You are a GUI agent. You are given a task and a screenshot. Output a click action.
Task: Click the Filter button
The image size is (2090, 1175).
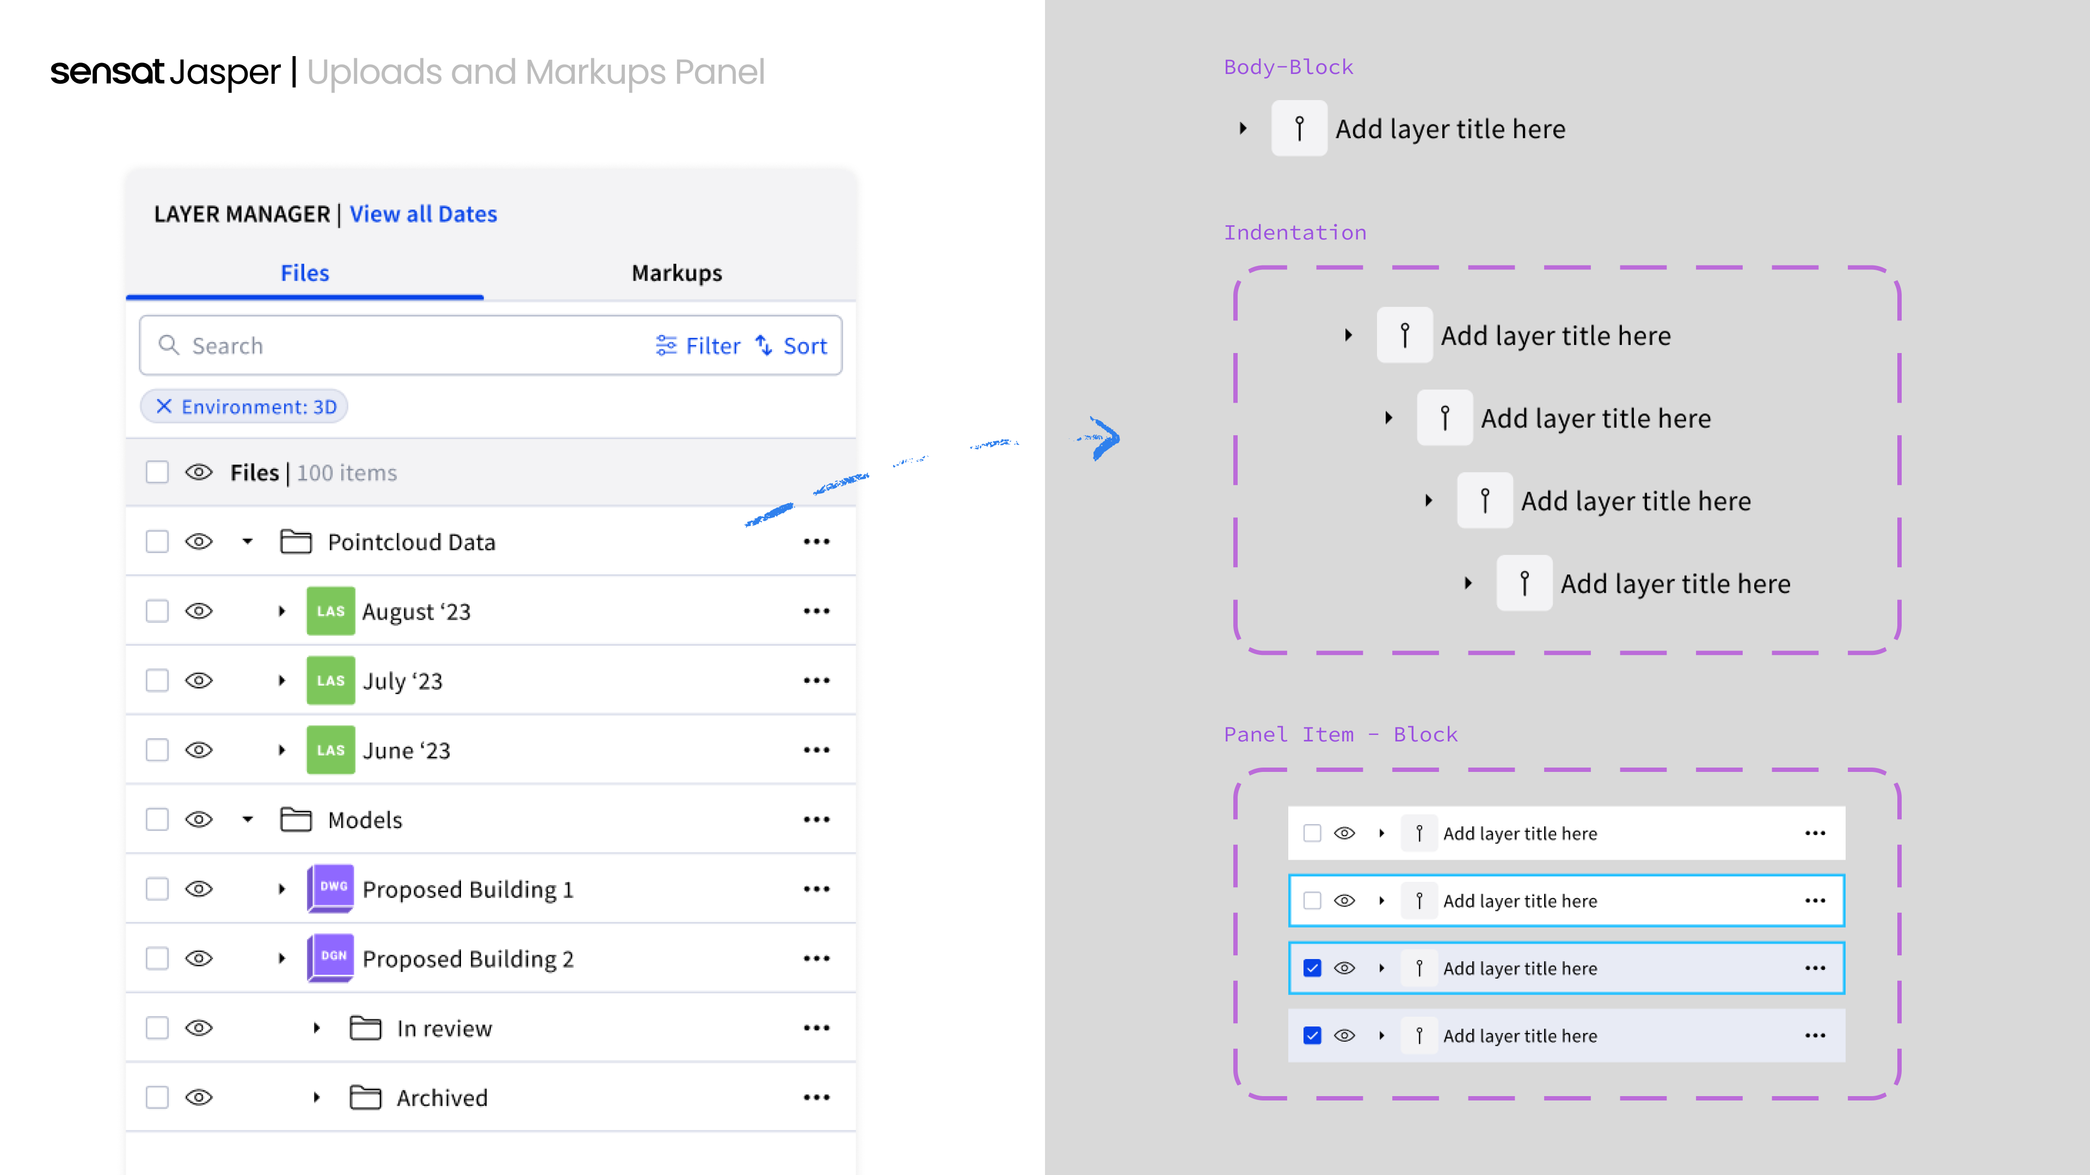(x=698, y=347)
